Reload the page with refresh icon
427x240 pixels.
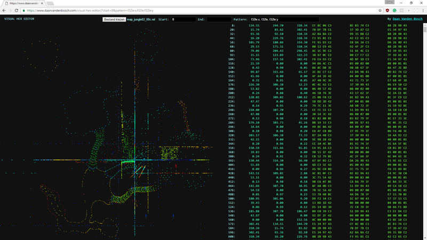[x=17, y=10]
